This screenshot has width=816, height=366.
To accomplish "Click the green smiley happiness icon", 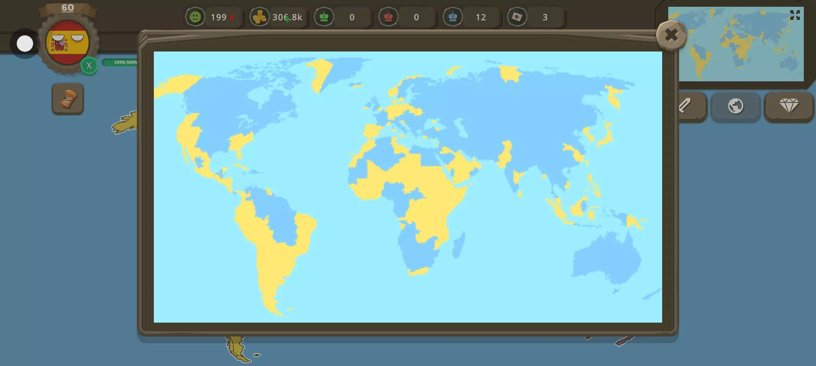I will [195, 17].
